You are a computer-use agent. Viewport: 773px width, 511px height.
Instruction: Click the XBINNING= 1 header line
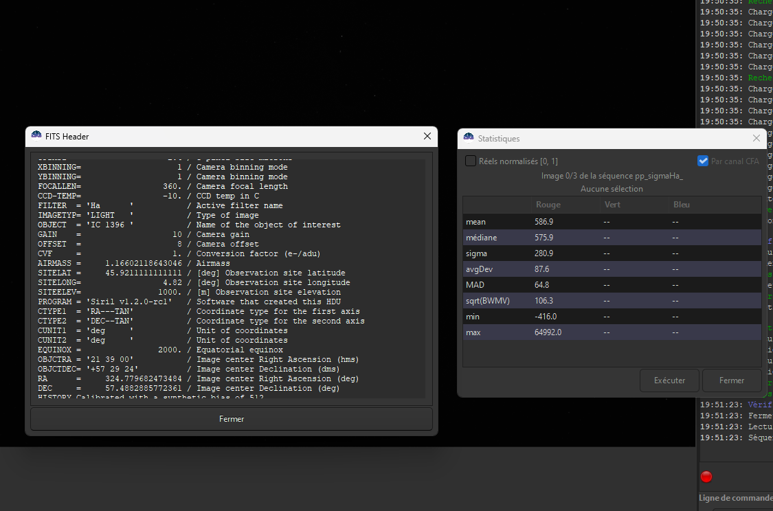pos(163,167)
